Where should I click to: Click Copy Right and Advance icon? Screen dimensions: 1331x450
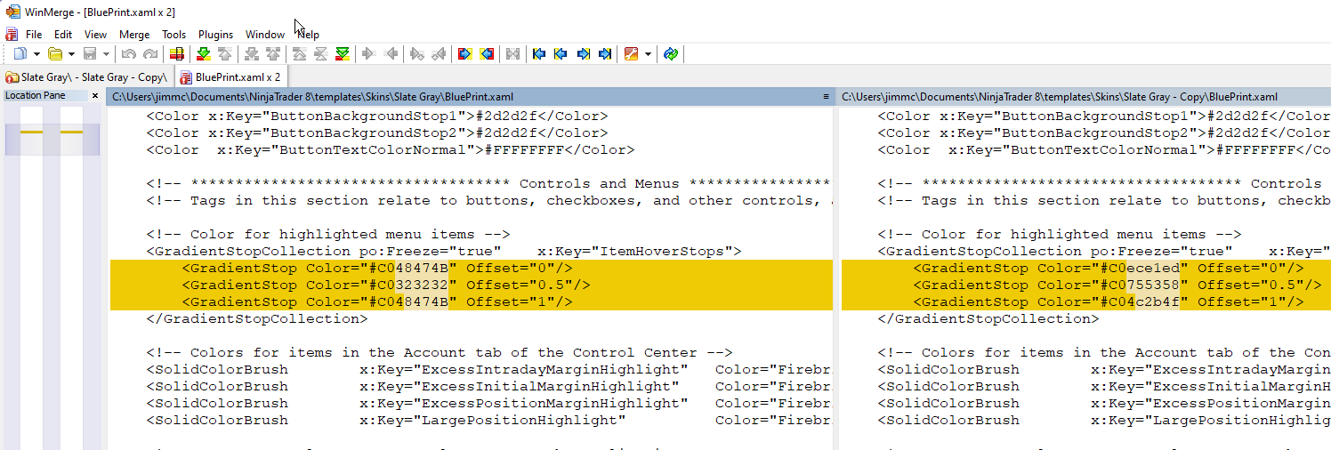[x=416, y=54]
